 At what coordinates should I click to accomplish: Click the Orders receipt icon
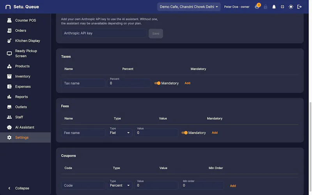click(9, 30)
